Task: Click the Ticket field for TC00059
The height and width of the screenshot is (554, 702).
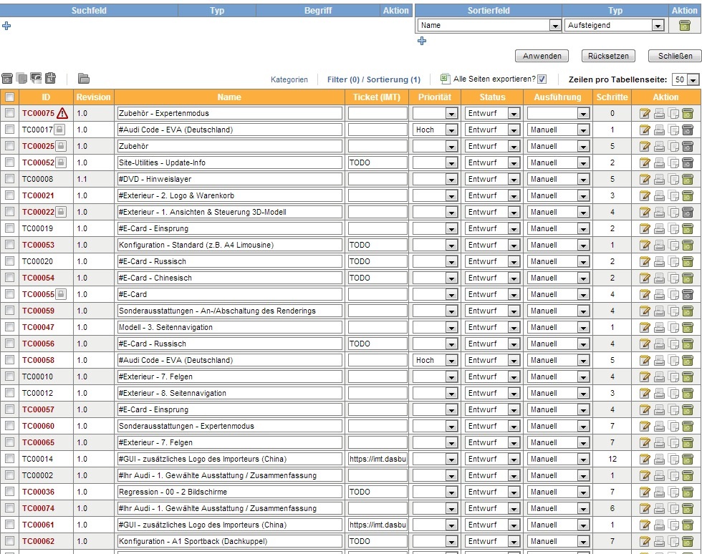Action: point(378,311)
